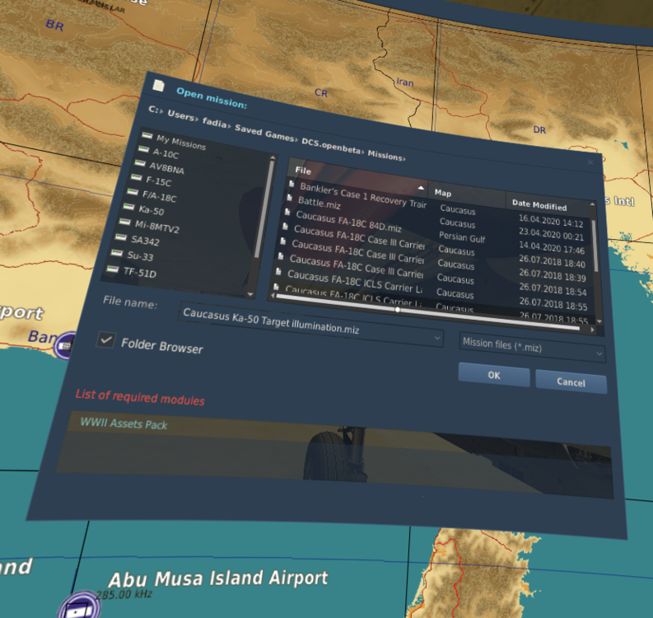Click the folder tree vertical scrollbar
Image resolution: width=653 pixels, height=618 pixels.
(x=264, y=208)
